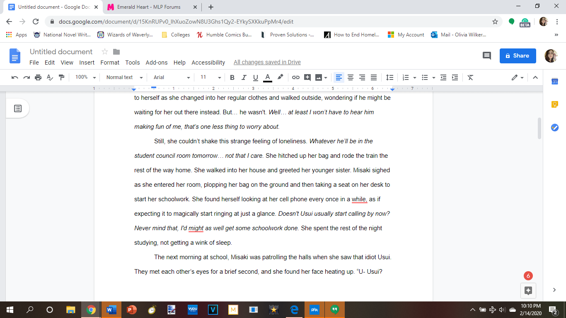Click the document vertical scrollbar
This screenshot has height=318, width=566.
coord(539,128)
